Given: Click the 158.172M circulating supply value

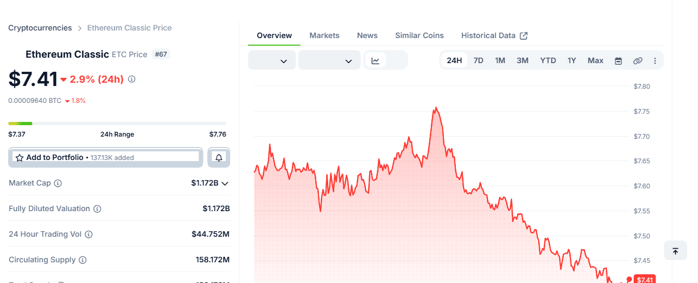Looking at the screenshot, I should tap(213, 260).
